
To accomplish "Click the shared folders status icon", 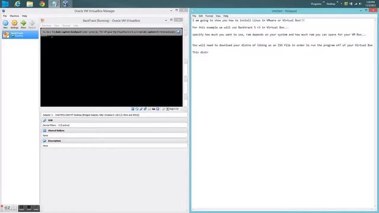I will [149, 109].
